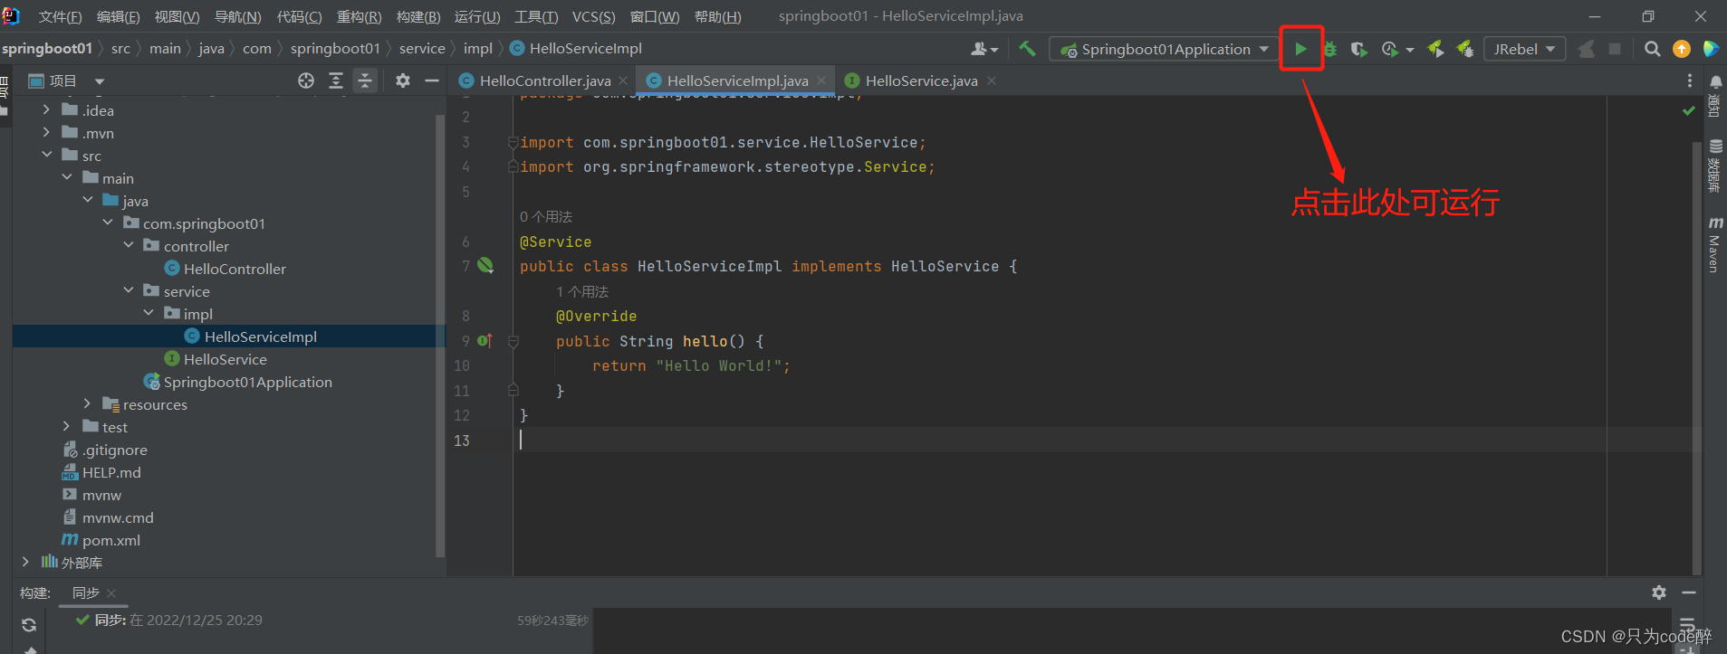The image size is (1727, 654).
Task: Open the Project view selector dropdown arrow
Action: pyautogui.click(x=100, y=81)
